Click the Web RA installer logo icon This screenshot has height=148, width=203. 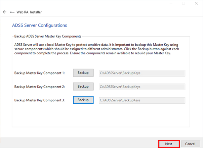12,12
